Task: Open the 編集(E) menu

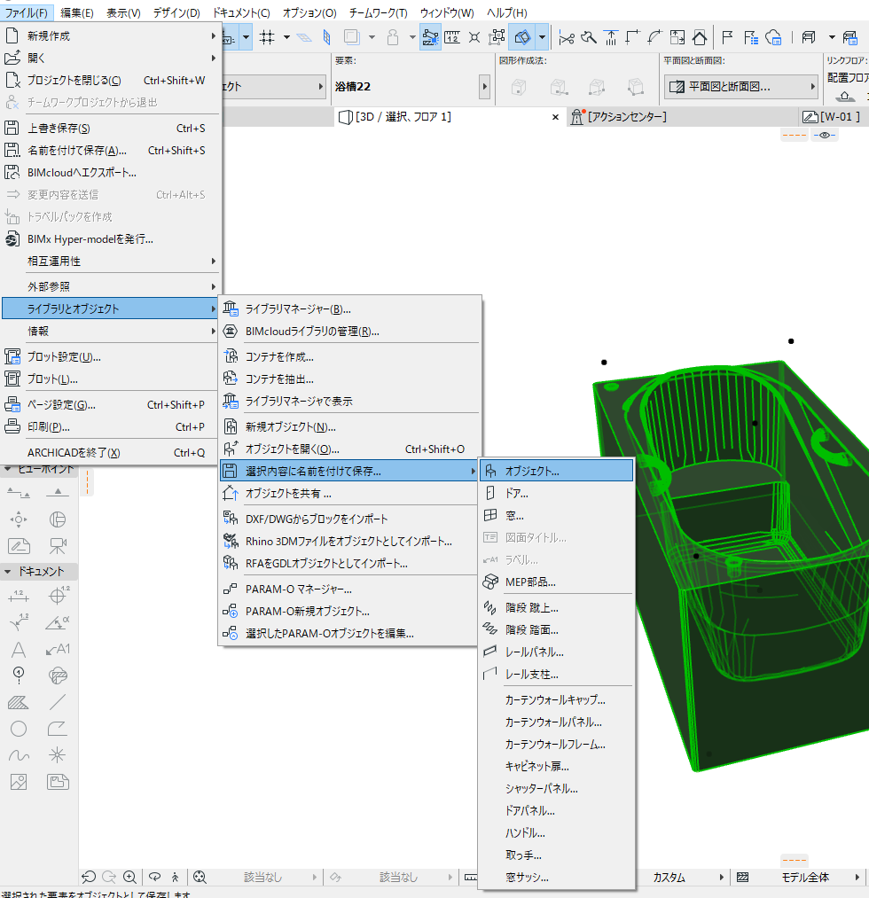Action: 77,12
